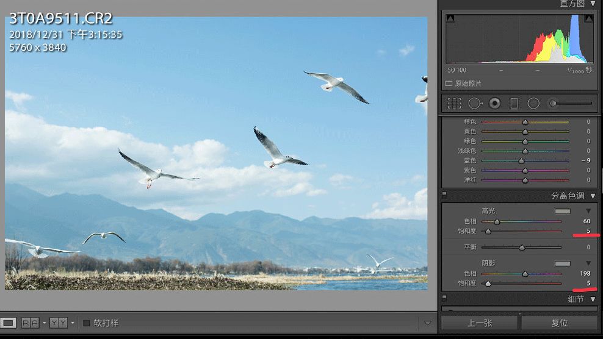Toggle the 细节 panel switch

(444, 298)
